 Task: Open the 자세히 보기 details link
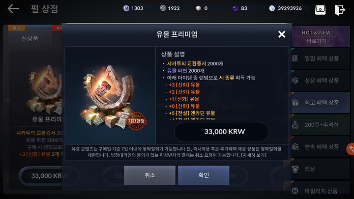click(x=254, y=155)
